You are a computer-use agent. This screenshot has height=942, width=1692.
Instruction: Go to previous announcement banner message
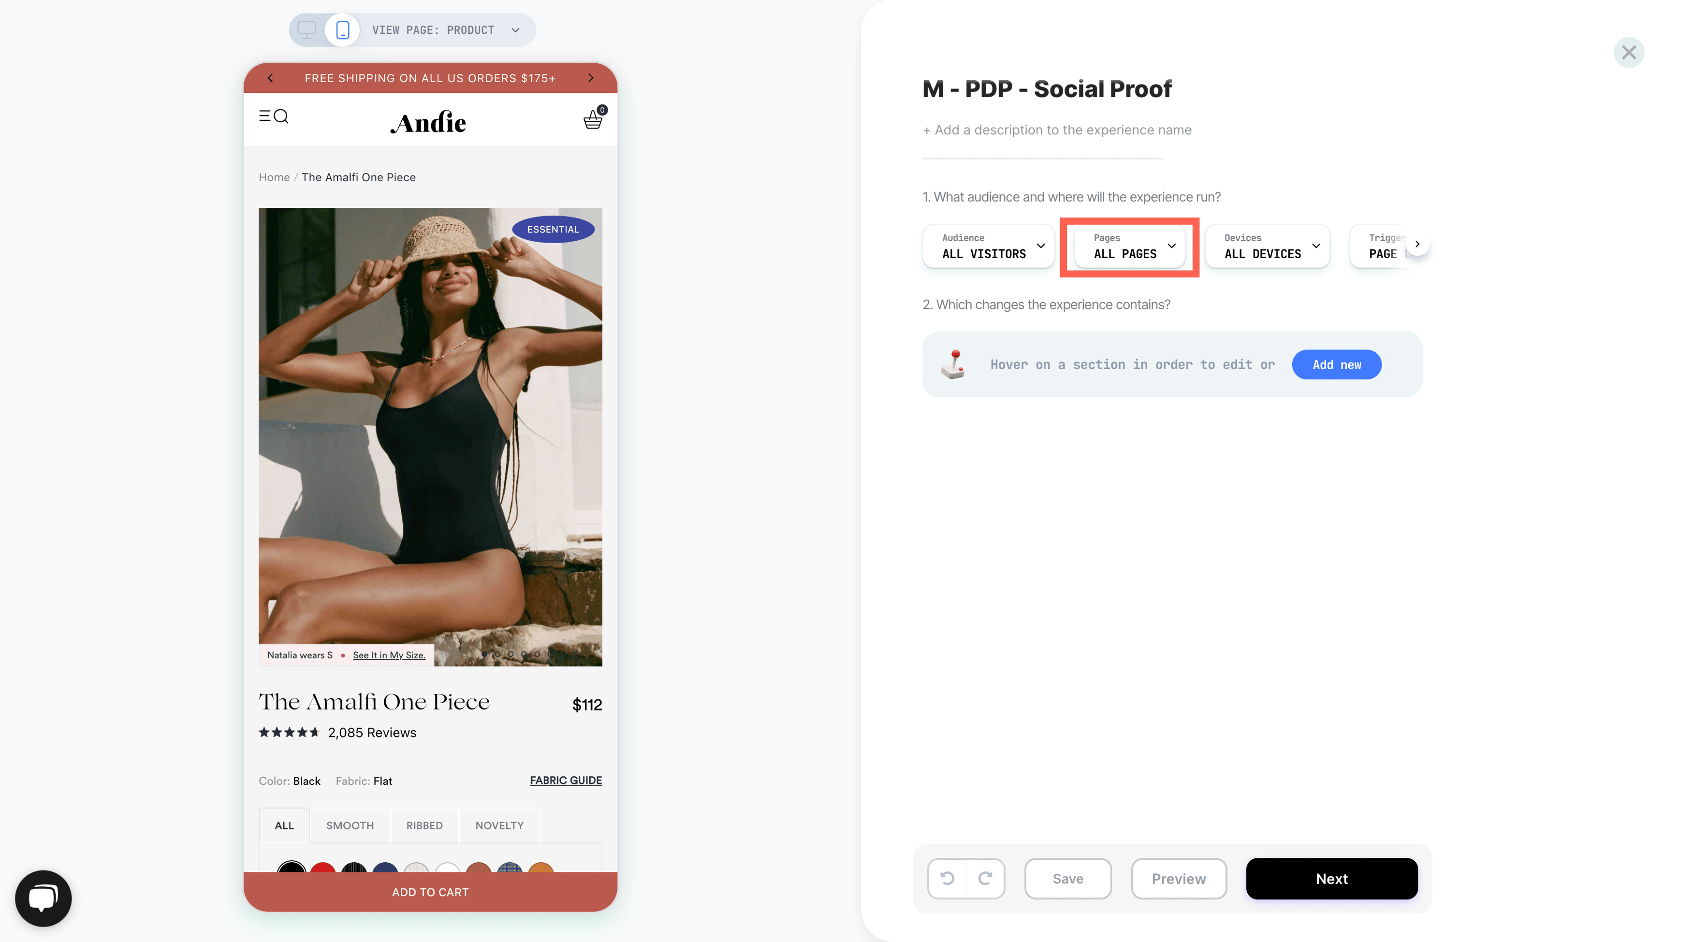coord(270,78)
